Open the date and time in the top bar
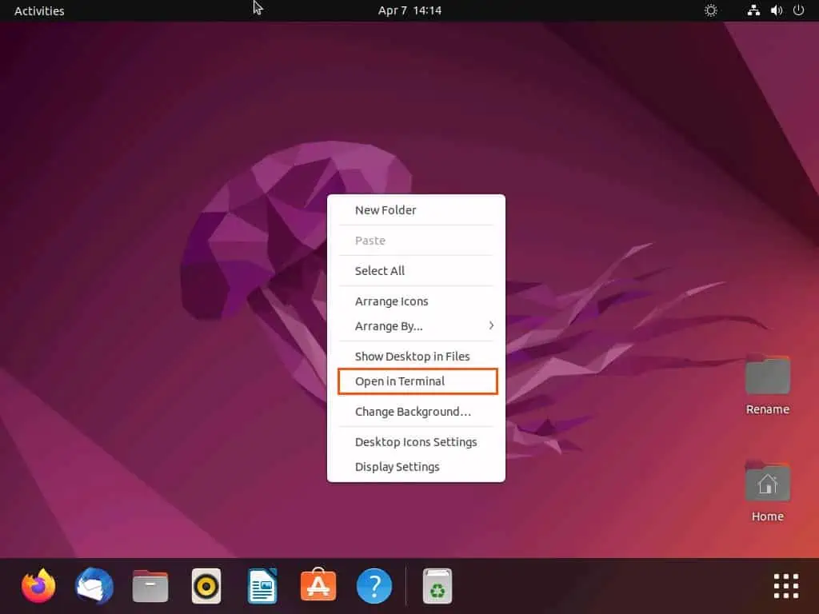Screen dimensions: 819x614 410,10
